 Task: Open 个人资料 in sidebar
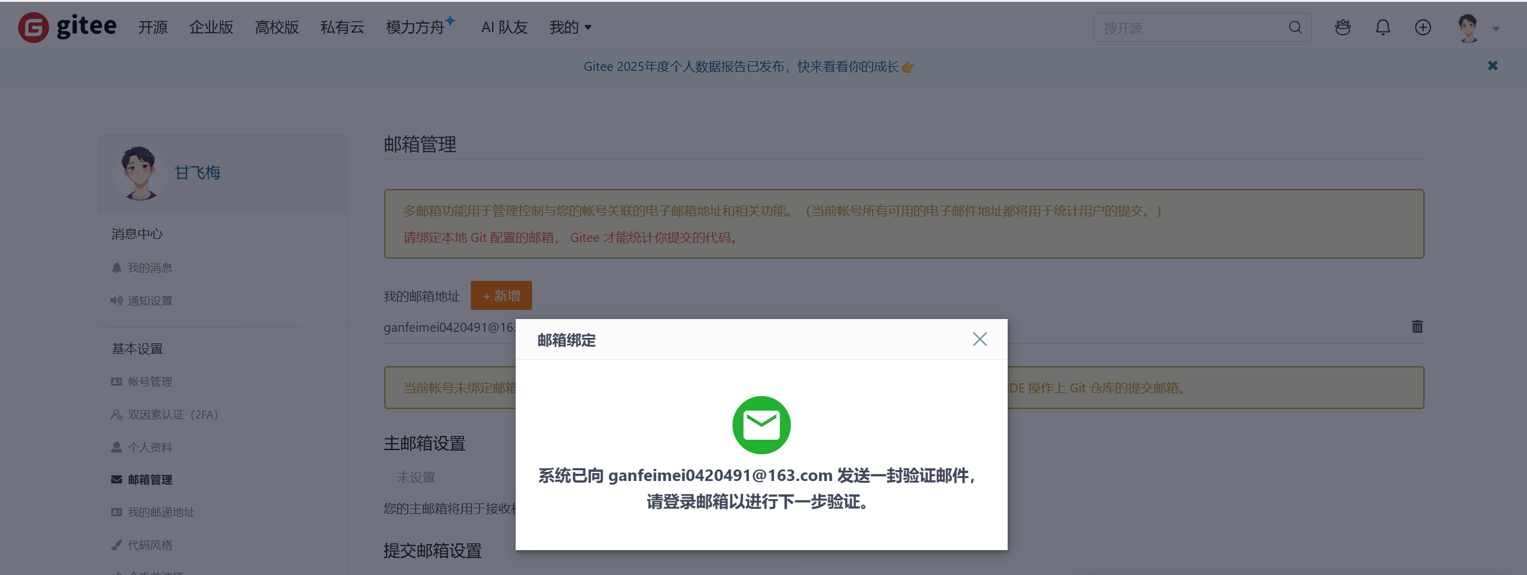click(149, 447)
